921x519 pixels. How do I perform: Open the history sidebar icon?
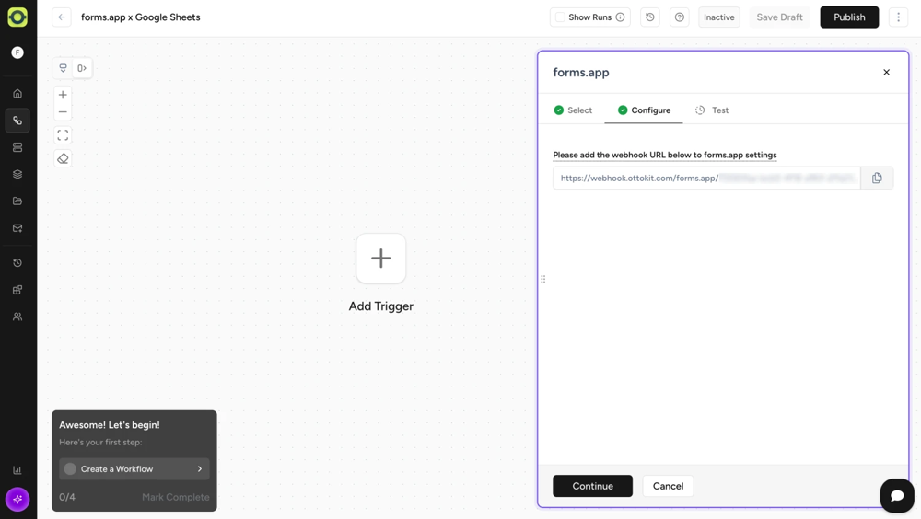(x=17, y=263)
